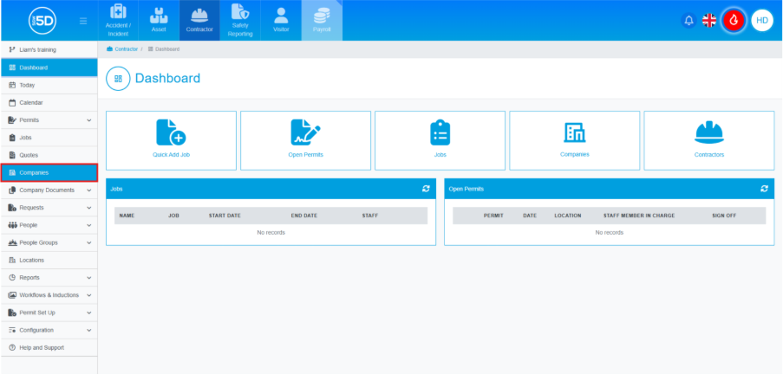Viewport: 783px width, 374px height.
Task: Click the red flame logo icon
Action: click(734, 20)
